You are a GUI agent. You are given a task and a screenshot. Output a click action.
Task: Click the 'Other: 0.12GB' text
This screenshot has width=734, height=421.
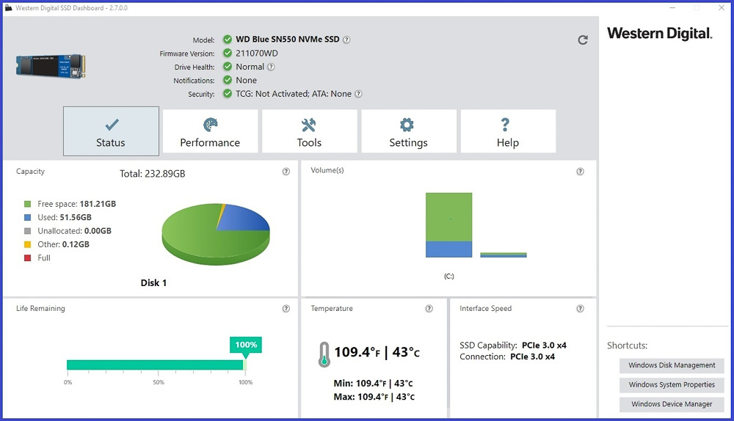(63, 245)
